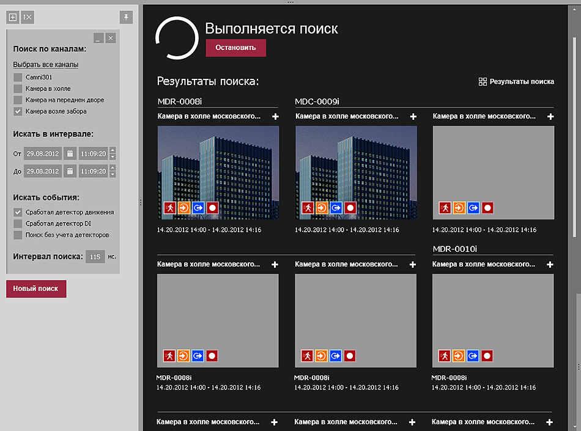
Task: Close the channel search panel
Action: [x=111, y=38]
